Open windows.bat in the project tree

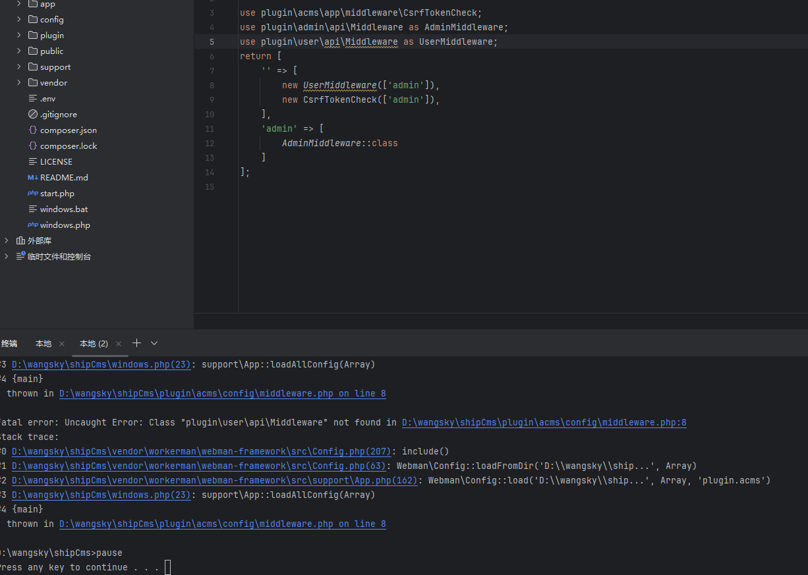[64, 209]
